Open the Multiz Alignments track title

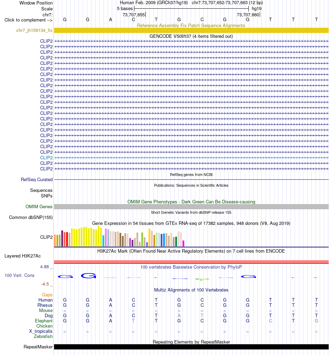coord(191,290)
